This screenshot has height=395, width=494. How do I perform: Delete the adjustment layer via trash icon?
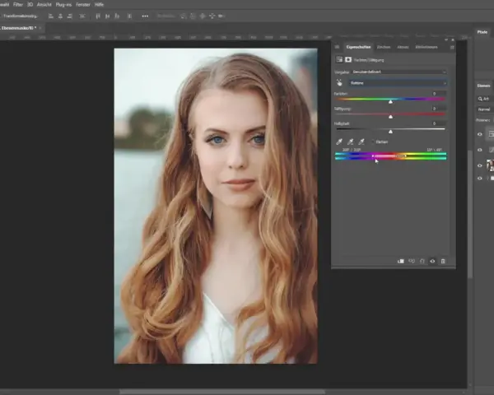click(443, 261)
